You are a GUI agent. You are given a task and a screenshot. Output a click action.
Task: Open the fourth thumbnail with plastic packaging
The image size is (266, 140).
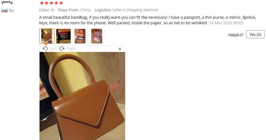pyautogui.click(x=97, y=36)
